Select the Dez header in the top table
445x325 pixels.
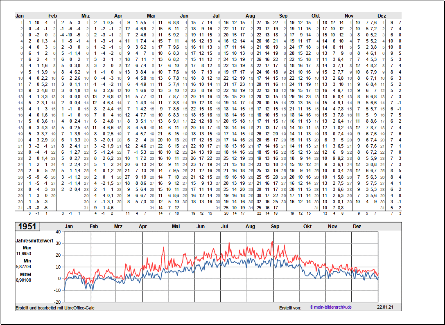pyautogui.click(x=382, y=16)
